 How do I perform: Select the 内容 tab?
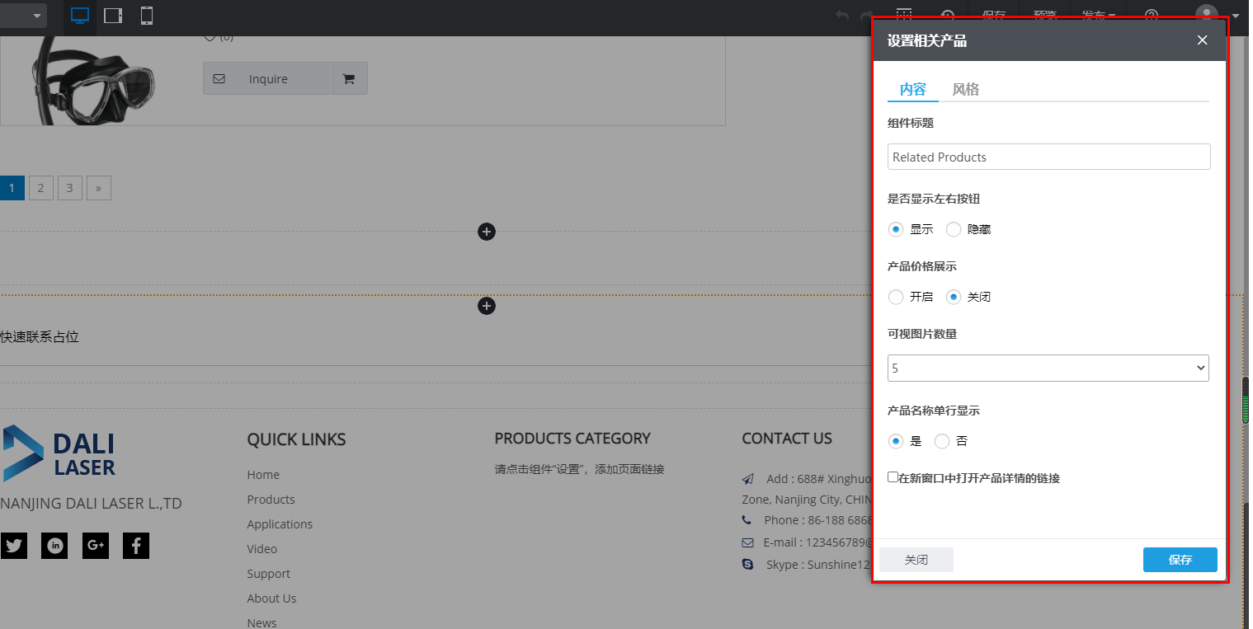tap(912, 89)
